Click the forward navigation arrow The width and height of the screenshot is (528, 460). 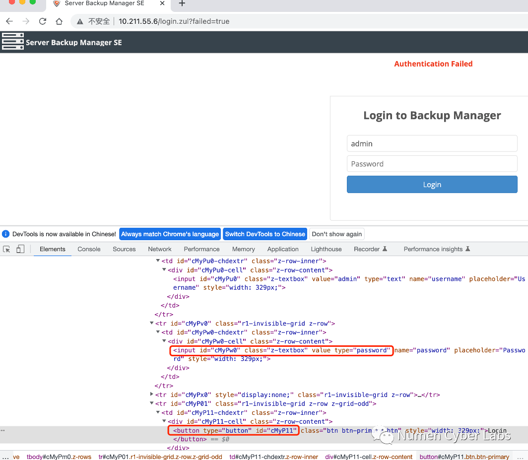[25, 21]
